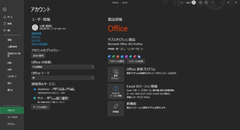This screenshot has height=130, width=240.
Task: Open オプション in the sidebar
Action: pyautogui.click(x=11, y=124)
